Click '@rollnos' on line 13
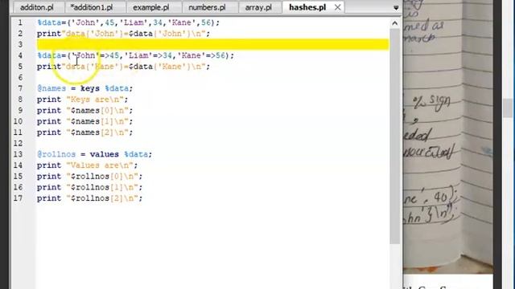515x289 pixels. (x=56, y=154)
